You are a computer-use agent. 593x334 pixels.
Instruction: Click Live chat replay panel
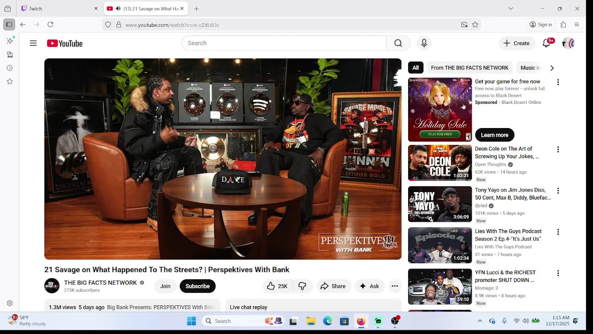pyautogui.click(x=313, y=306)
